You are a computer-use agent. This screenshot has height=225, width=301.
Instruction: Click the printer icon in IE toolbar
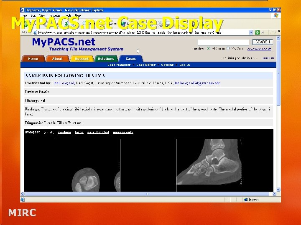160,24
